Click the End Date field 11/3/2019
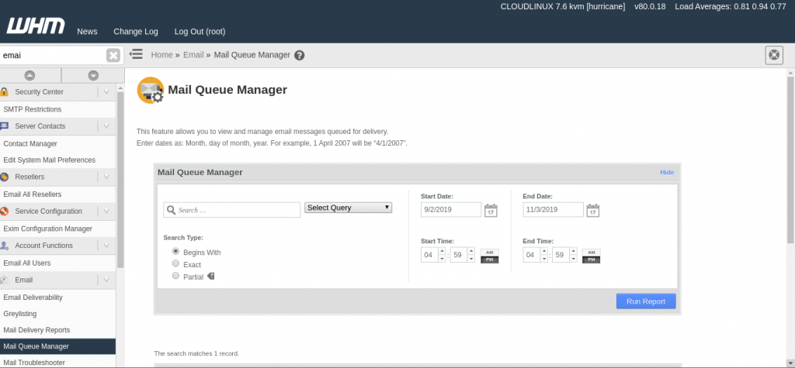795x368 pixels. 553,209
